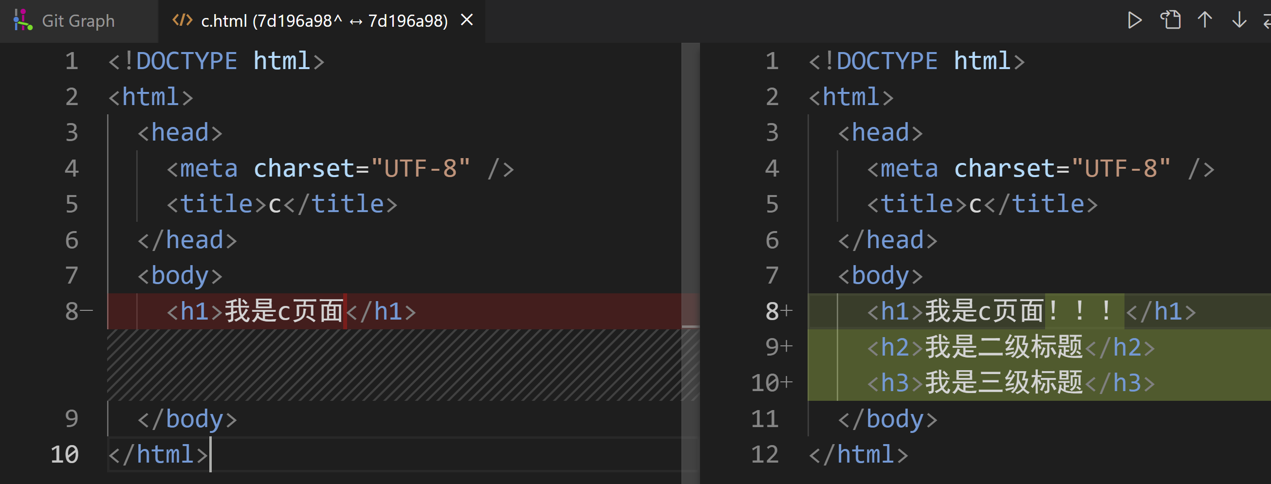Click the closing </html> on right line 12
The height and width of the screenshot is (484, 1271).
(x=858, y=454)
